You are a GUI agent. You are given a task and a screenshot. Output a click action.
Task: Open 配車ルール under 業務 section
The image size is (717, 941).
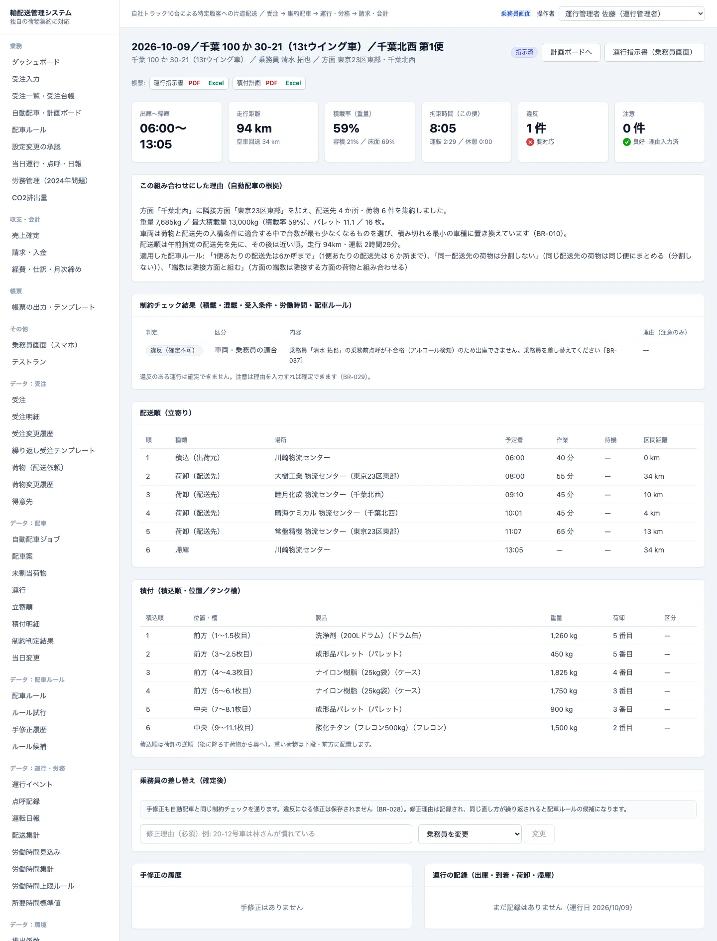[29, 130]
